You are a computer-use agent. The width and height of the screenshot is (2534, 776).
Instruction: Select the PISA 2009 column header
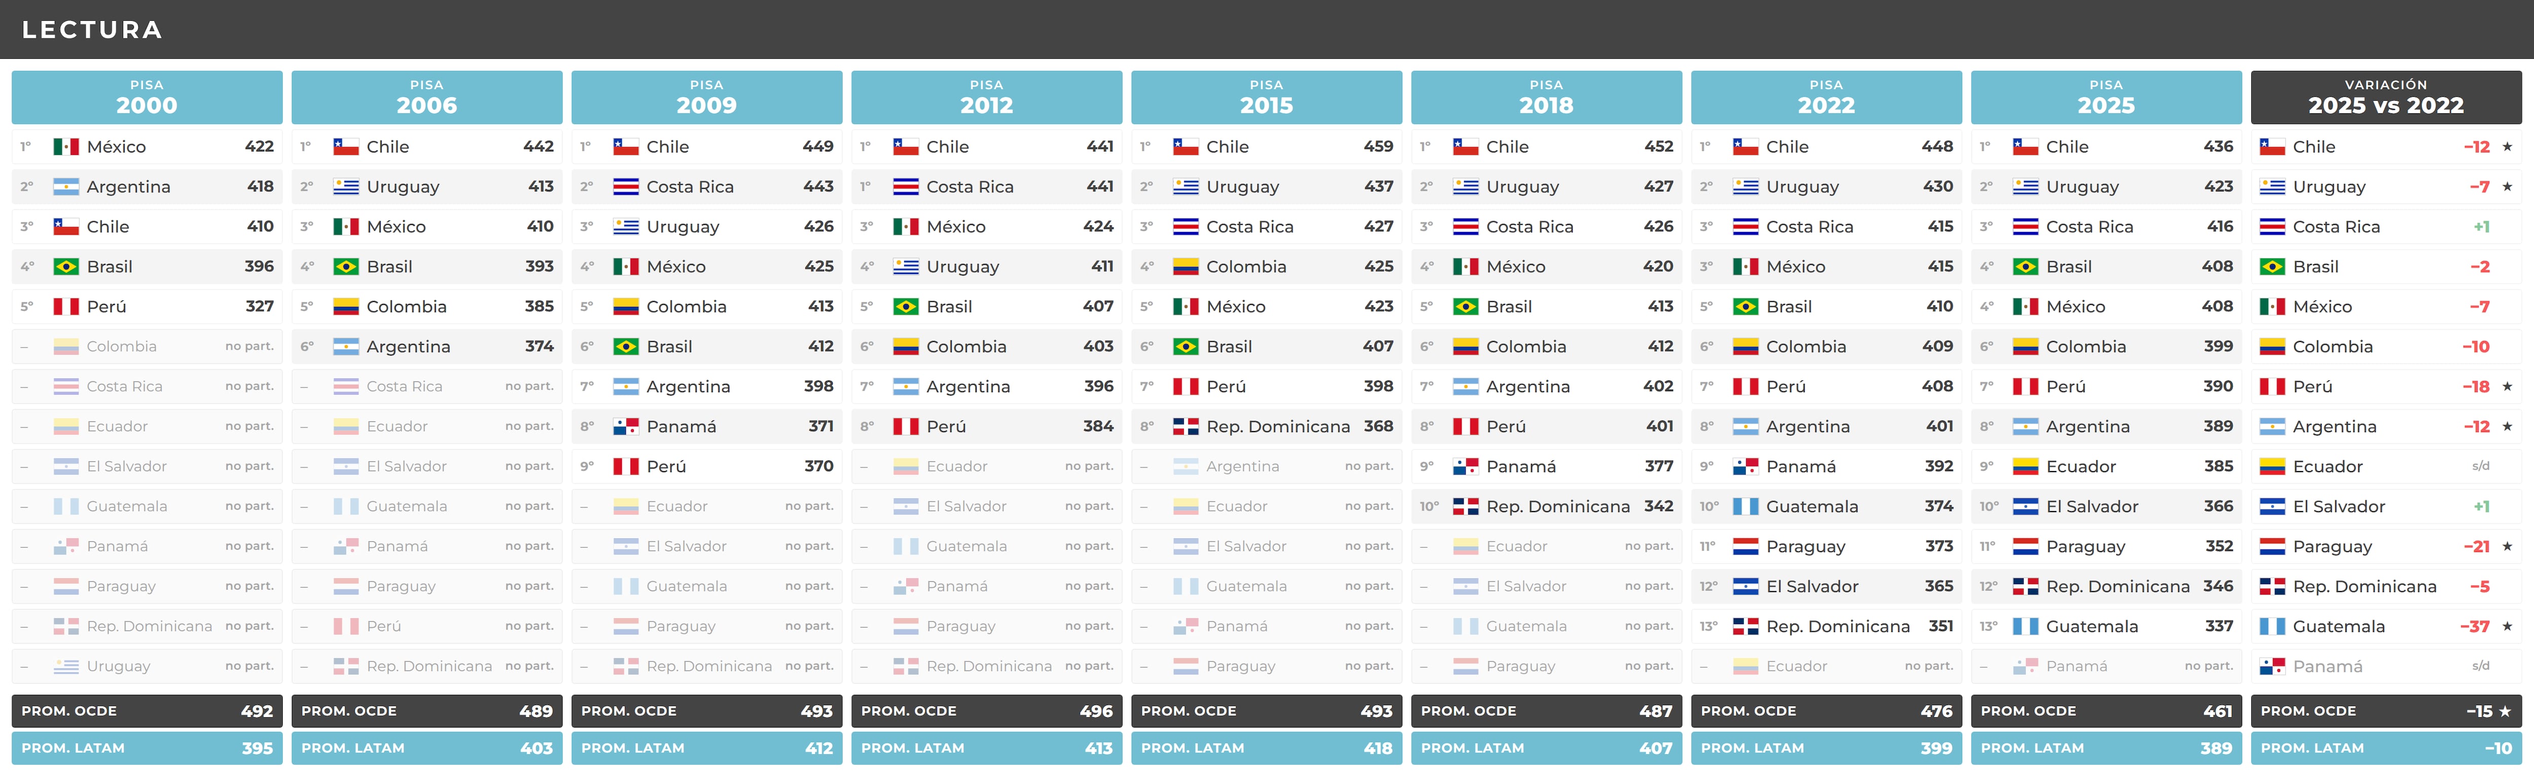click(706, 97)
